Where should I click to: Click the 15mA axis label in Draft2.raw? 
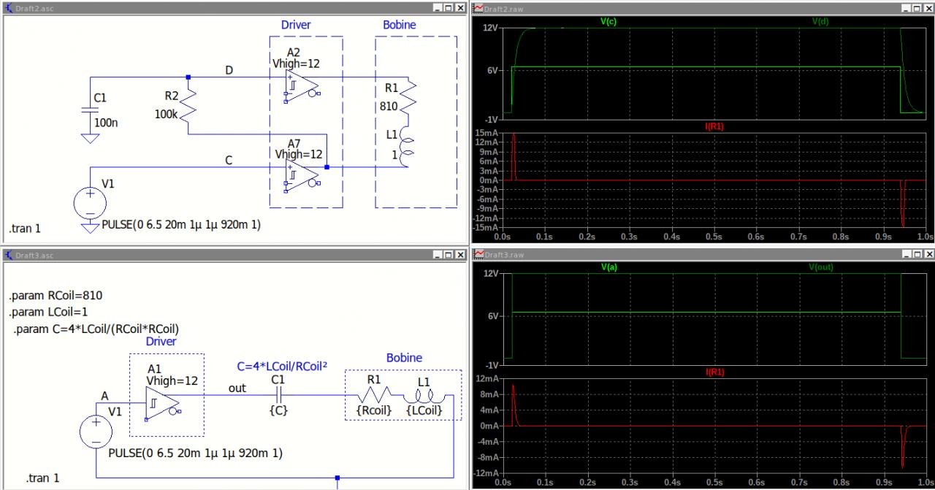487,133
